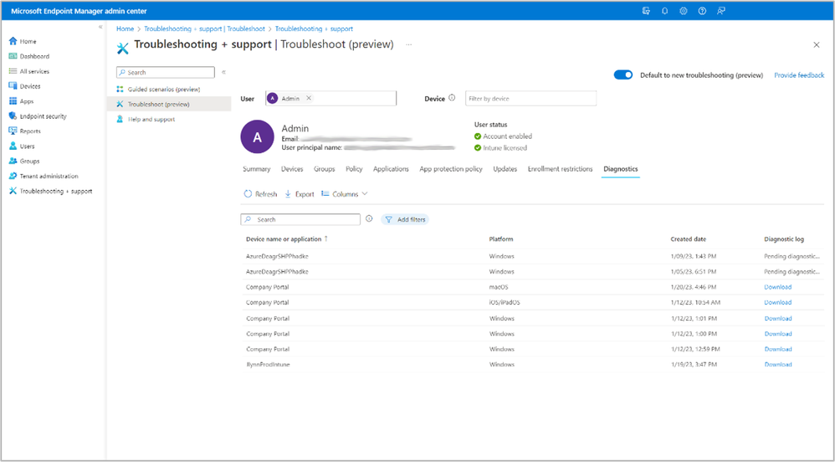835x462 pixels.
Task: Open the notifications bell icon
Action: (x=664, y=11)
